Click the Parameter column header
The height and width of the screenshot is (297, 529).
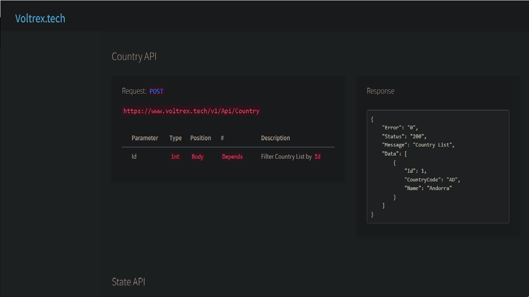[x=145, y=138]
